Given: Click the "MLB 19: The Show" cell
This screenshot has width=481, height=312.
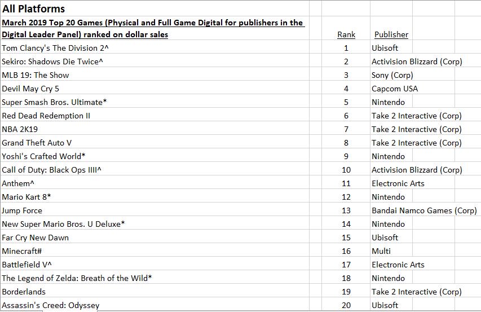Looking at the screenshot, I should [36, 75].
